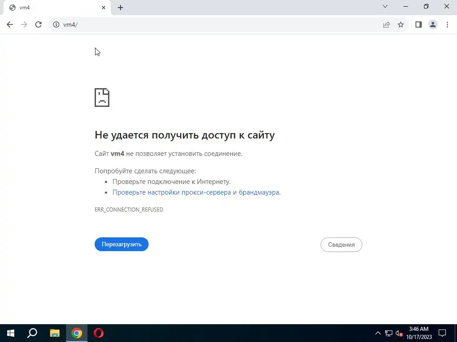The height and width of the screenshot is (342, 457).
Task: Show hidden system tray icons
Action: pyautogui.click(x=378, y=333)
